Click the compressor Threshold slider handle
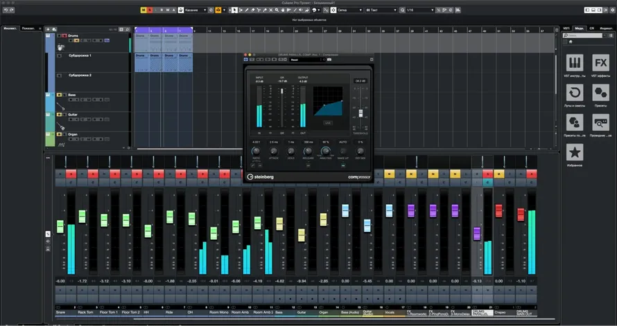 click(x=360, y=114)
